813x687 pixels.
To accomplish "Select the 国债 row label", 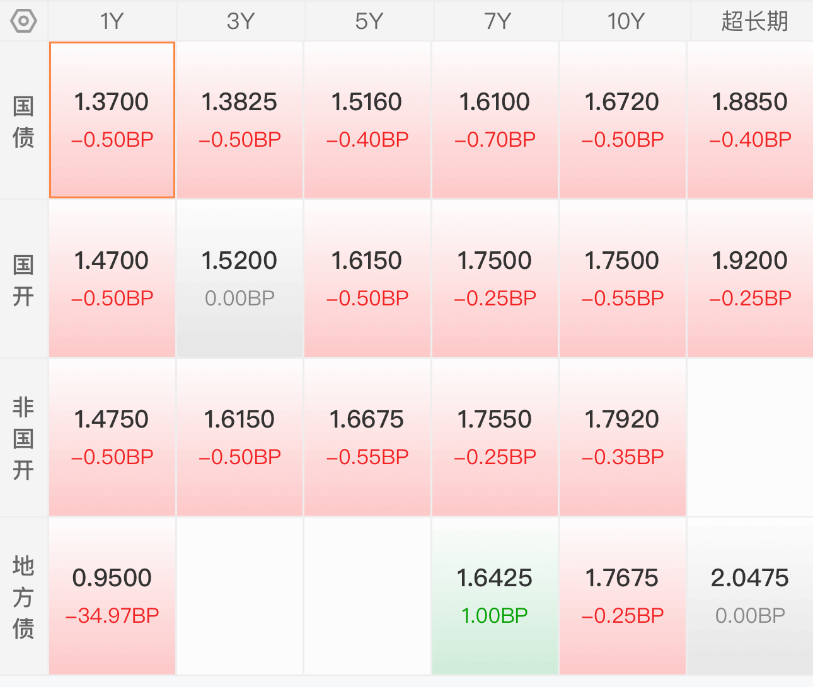I will pos(24,121).
